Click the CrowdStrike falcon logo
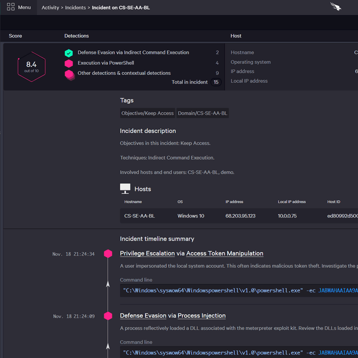This screenshot has height=358, width=358. [336, 7]
